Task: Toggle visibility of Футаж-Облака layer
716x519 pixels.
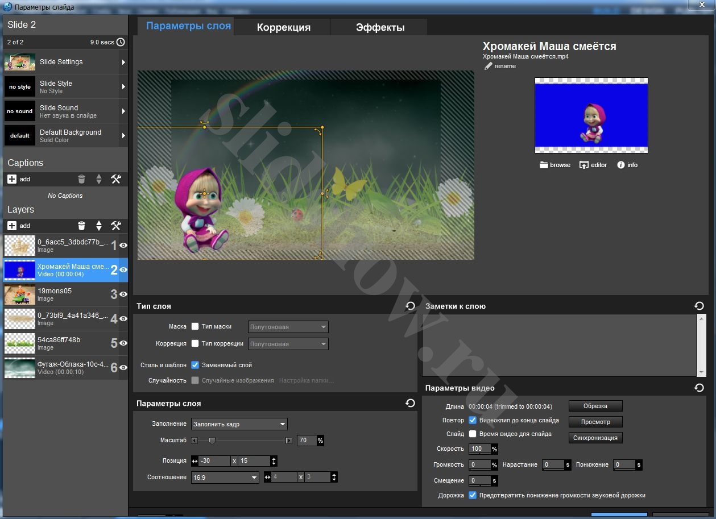Action: [123, 368]
